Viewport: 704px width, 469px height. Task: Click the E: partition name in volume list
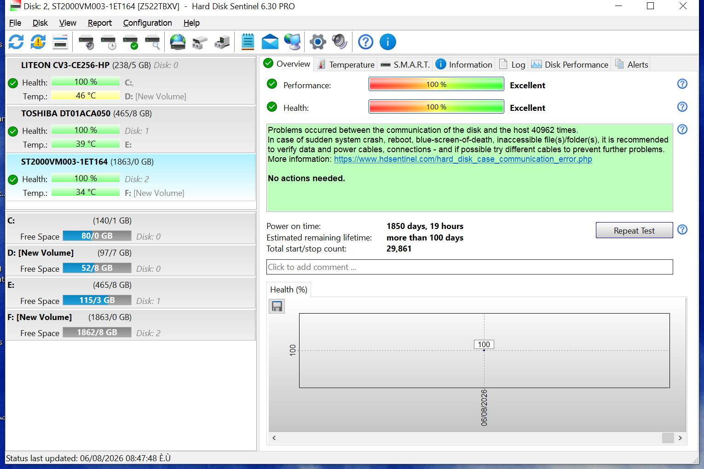pos(11,285)
